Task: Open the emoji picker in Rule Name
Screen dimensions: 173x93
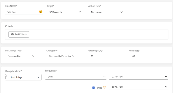Action: (41, 12)
